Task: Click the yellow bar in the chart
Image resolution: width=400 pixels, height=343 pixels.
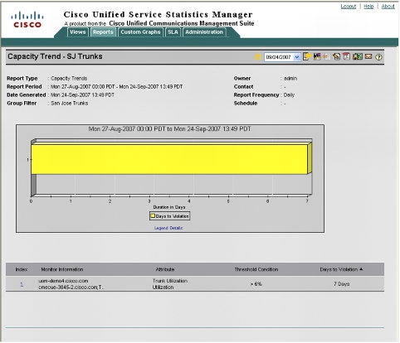Action: [169, 159]
